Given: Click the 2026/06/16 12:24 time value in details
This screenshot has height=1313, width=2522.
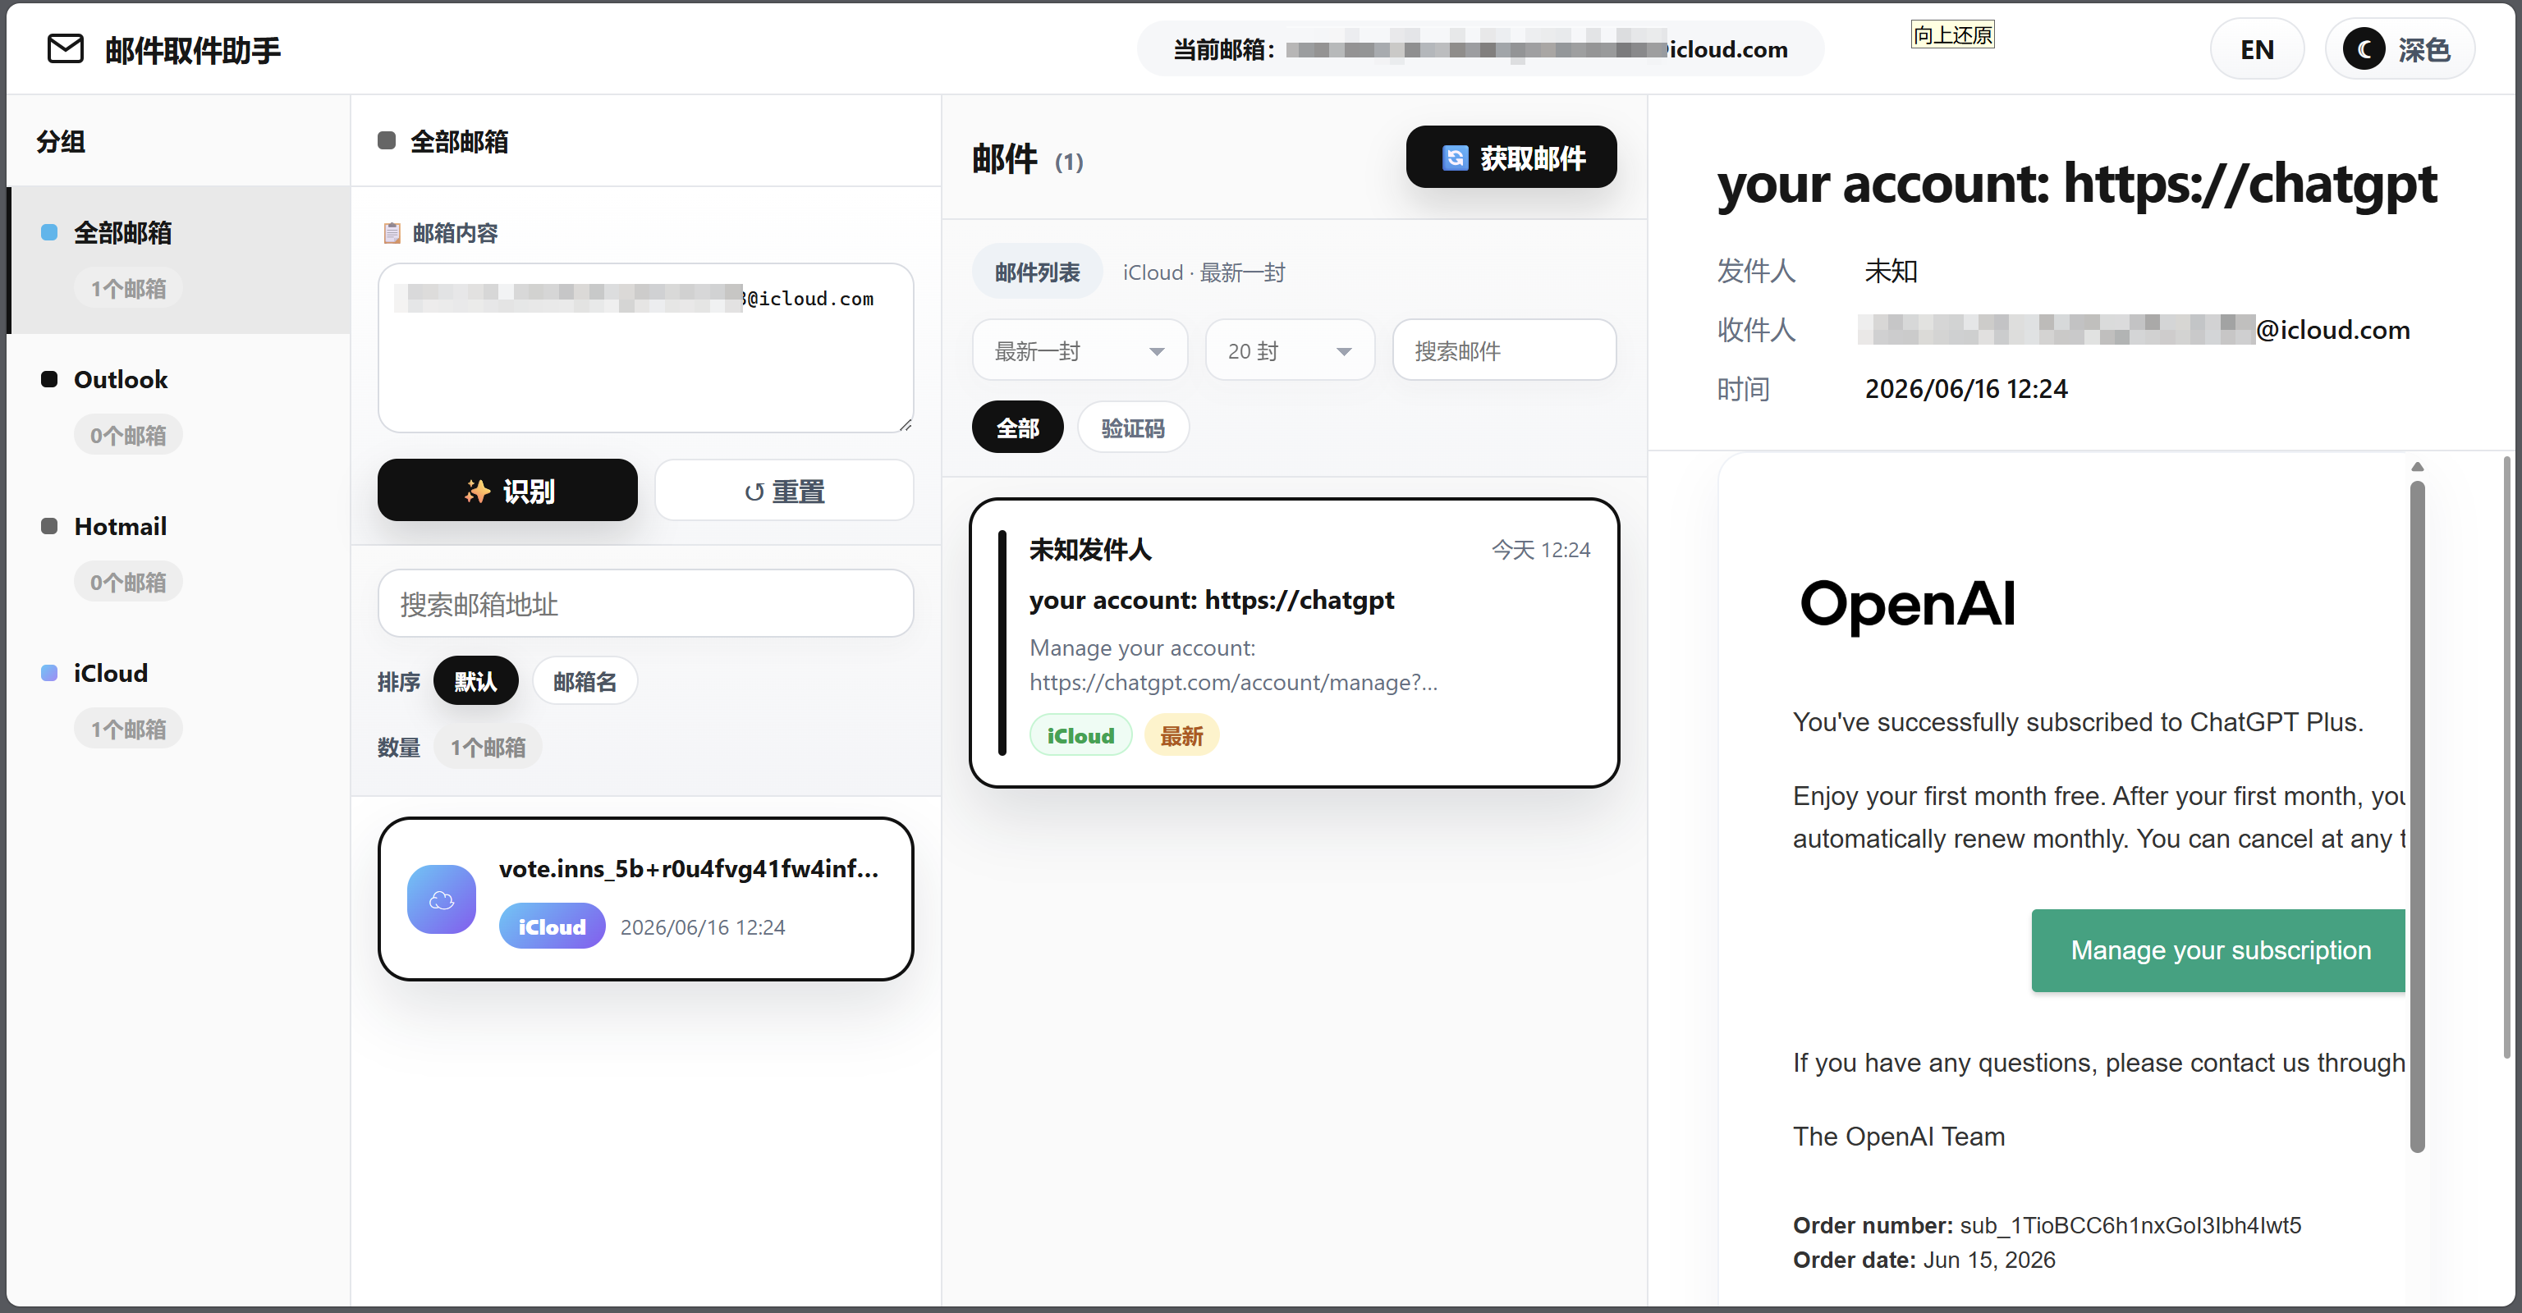Looking at the screenshot, I should pyautogui.click(x=1966, y=388).
